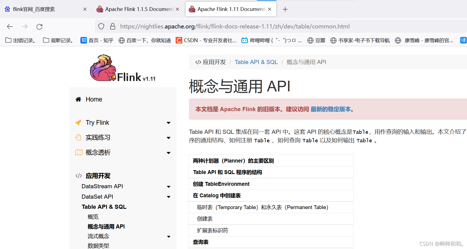
Task: Open Table API & SQL sidebar item
Action: (104, 207)
